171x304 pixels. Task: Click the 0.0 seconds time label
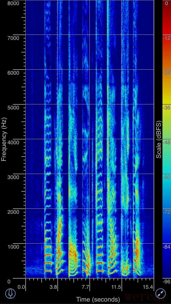(x=21, y=287)
